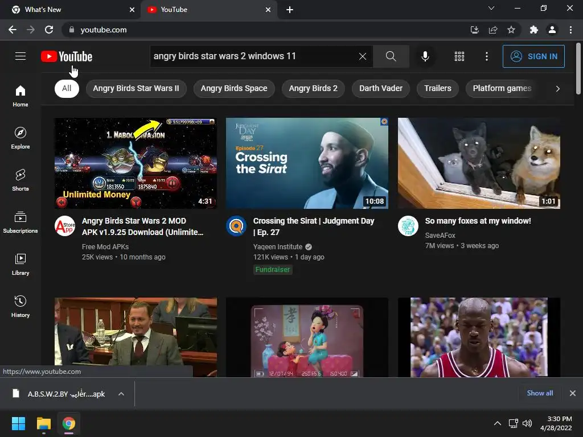Select the Trailers chip
The image size is (583, 437).
tap(438, 88)
